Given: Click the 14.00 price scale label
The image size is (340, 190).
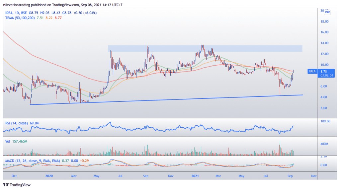Looking at the screenshot, I should coord(325,43).
